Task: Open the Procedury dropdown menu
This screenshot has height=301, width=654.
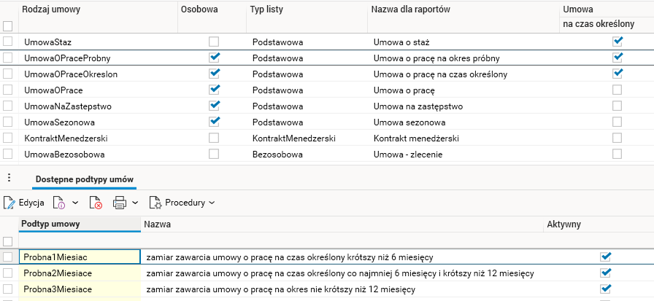Action: [x=190, y=203]
